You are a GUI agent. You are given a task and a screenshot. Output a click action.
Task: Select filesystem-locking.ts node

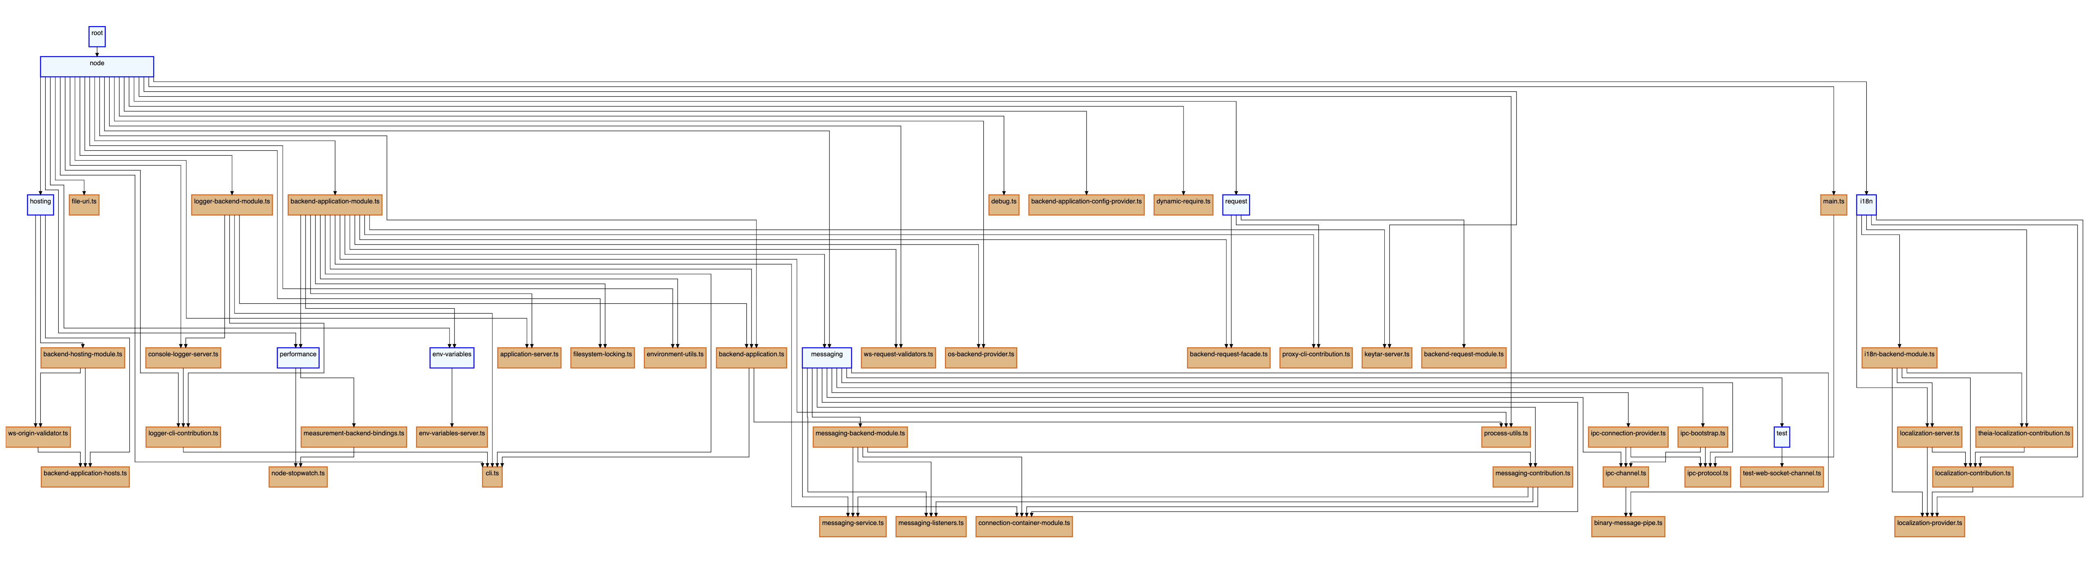pos(603,357)
